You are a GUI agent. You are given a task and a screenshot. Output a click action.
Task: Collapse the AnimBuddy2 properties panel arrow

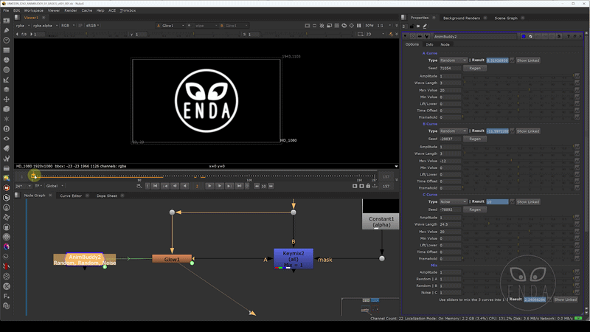click(405, 36)
